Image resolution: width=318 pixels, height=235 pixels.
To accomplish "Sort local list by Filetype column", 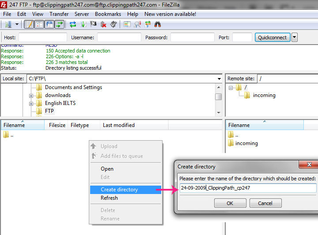I will click(x=84, y=125).
